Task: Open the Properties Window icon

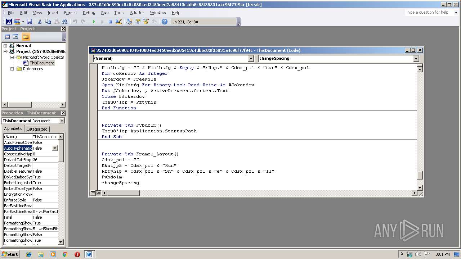Action: click(137, 22)
